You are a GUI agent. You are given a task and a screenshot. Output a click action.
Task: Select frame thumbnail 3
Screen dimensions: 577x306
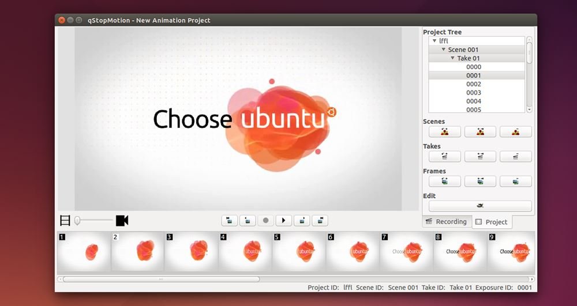192,252
